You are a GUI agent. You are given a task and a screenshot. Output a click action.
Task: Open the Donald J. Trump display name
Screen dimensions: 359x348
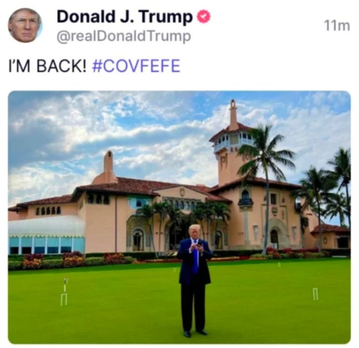coord(125,16)
